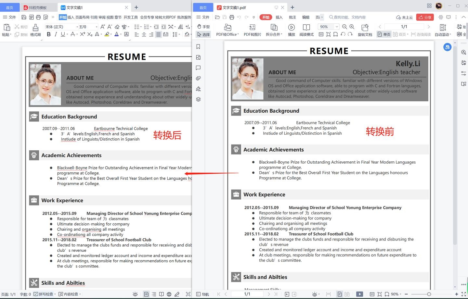Toggle the 导航 navigation pane in status bar
468x299 pixels.
point(202,294)
